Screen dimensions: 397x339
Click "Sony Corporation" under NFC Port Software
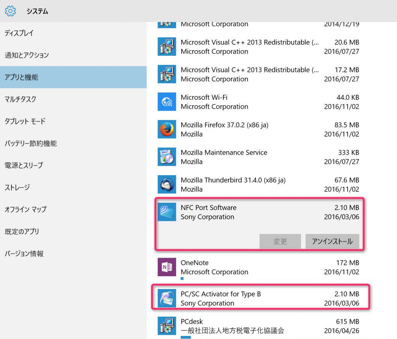click(x=207, y=217)
